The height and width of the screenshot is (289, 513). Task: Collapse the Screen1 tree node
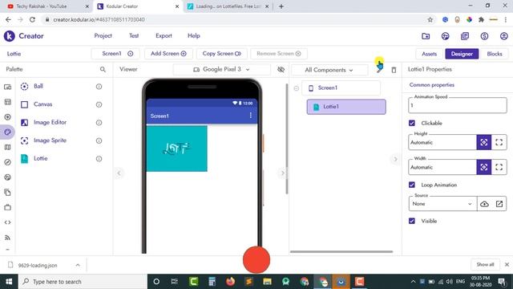tap(296, 88)
